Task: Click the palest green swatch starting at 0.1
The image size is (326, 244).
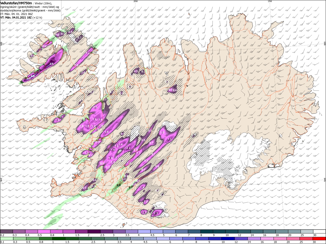Action: pyautogui.click(x=7, y=239)
